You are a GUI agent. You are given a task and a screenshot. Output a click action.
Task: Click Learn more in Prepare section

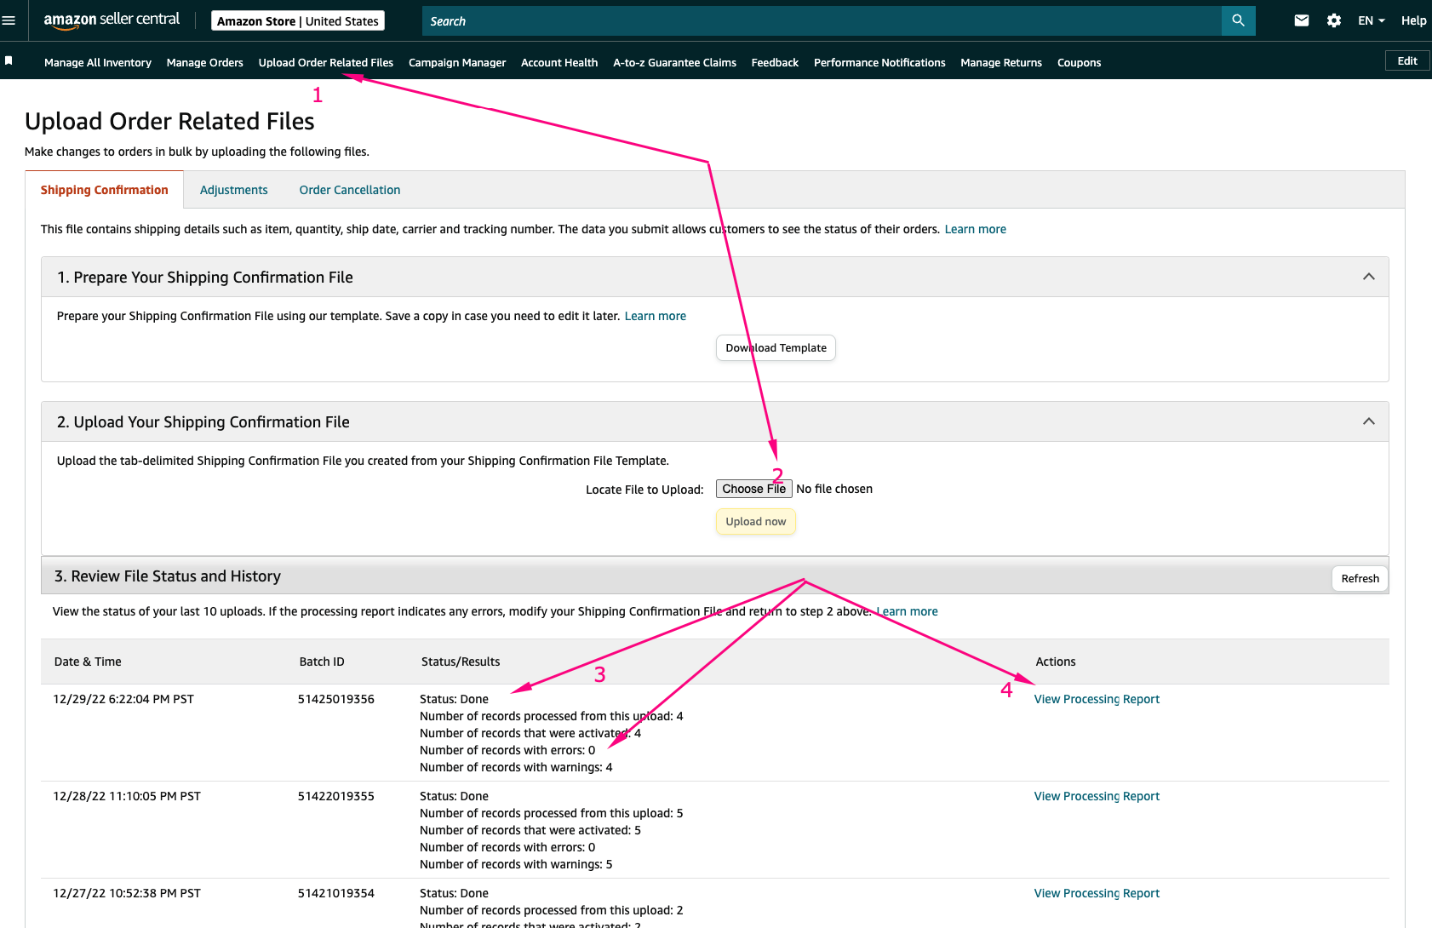(x=656, y=316)
